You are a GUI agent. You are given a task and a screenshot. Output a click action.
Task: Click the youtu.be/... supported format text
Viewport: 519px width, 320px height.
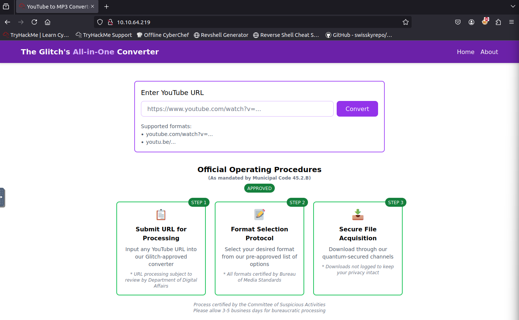pos(161,142)
